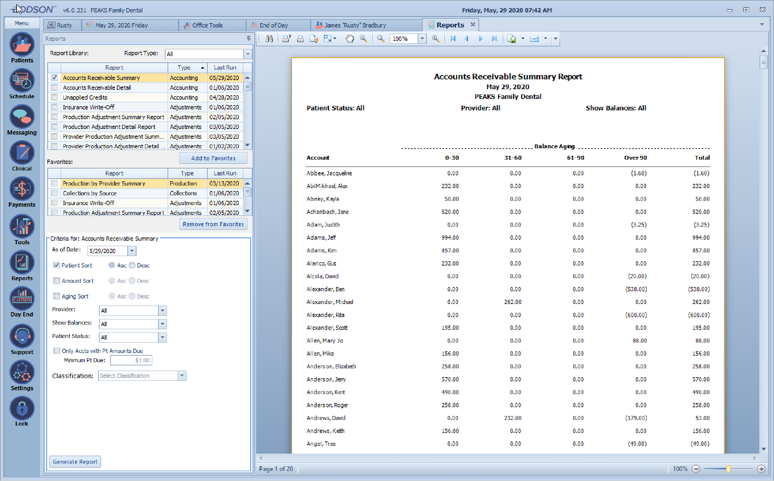Open the Patients sidebar icon
Screen dimensions: 774x481
(22, 45)
